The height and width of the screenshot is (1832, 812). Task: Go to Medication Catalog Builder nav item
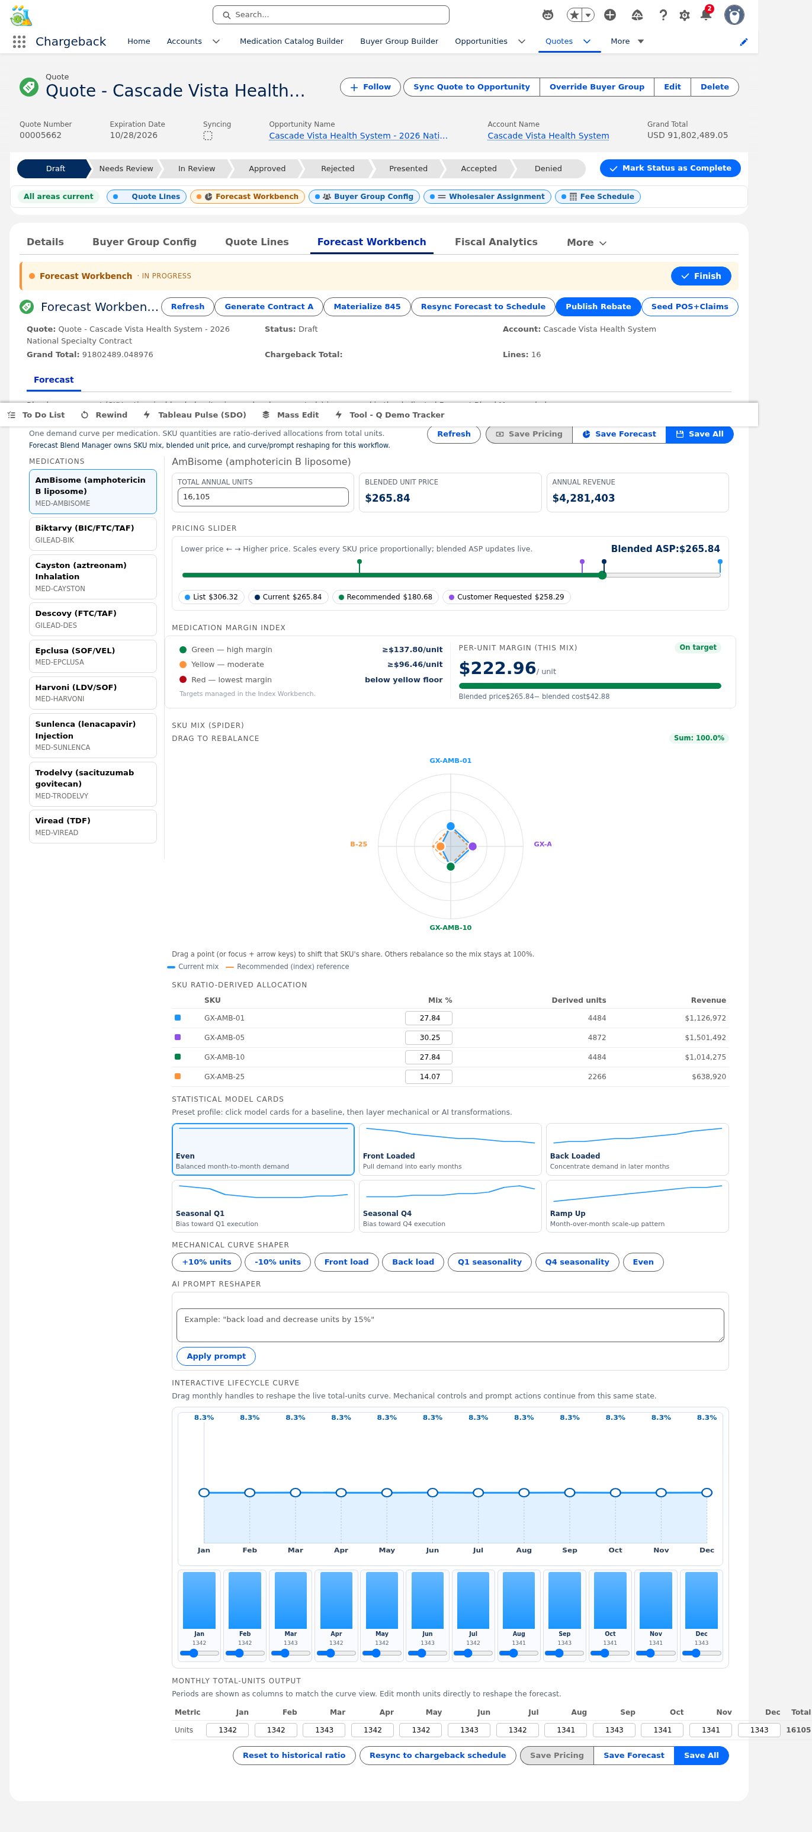(291, 42)
